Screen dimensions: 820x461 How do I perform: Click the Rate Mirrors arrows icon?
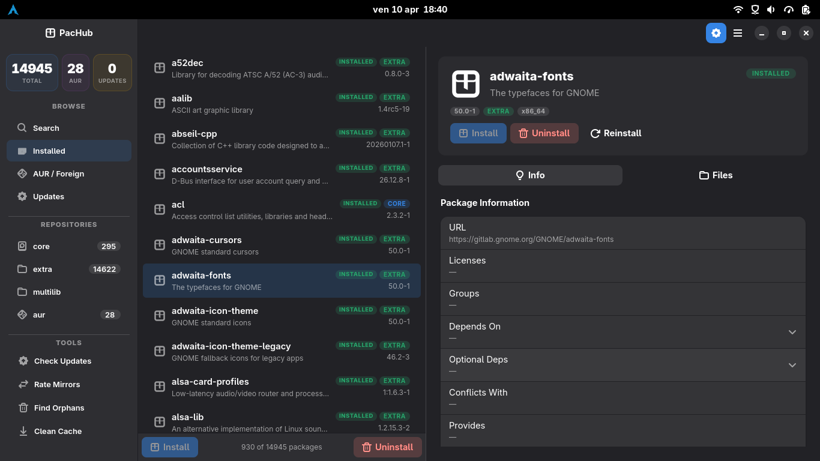pos(23,384)
